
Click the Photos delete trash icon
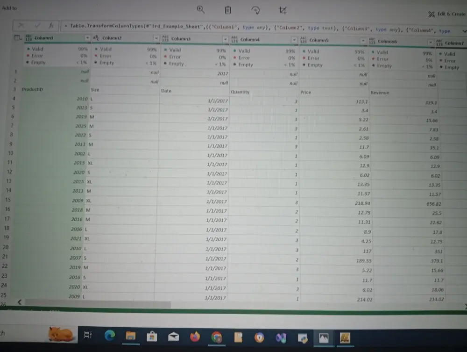tap(228, 10)
